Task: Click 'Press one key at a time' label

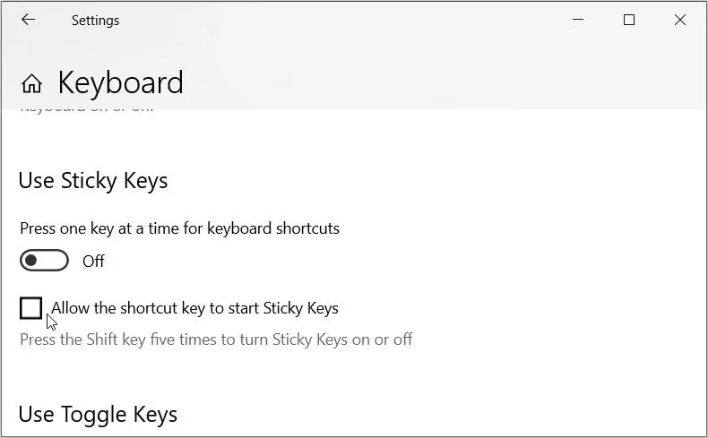Action: tap(179, 228)
